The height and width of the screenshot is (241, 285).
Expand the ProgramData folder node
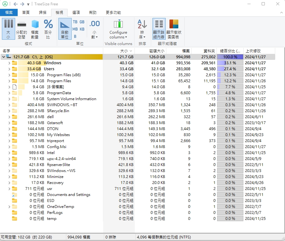point(9,93)
